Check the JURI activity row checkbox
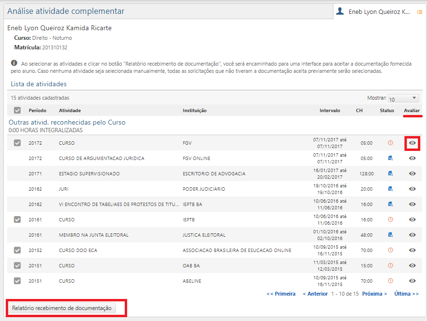This screenshot has height=321, width=427. coord(17,189)
